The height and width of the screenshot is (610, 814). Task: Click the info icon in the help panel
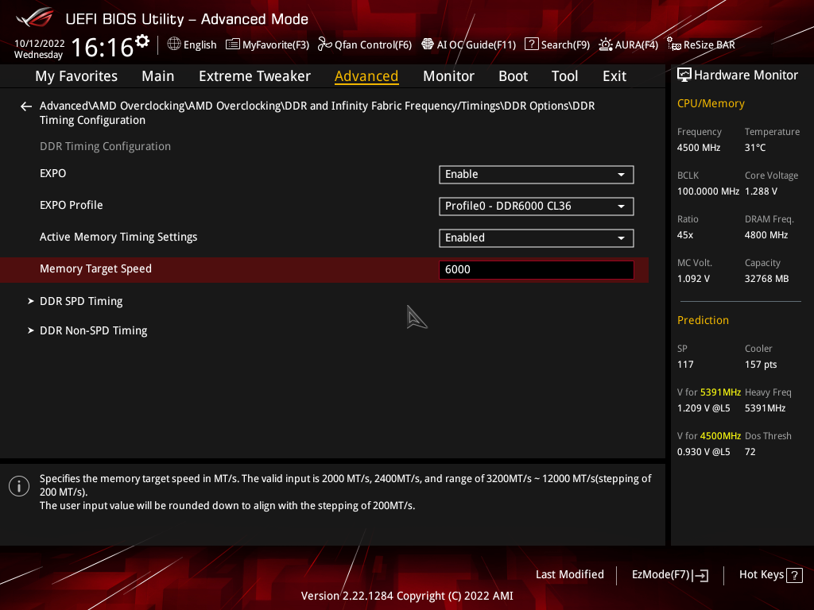point(19,486)
